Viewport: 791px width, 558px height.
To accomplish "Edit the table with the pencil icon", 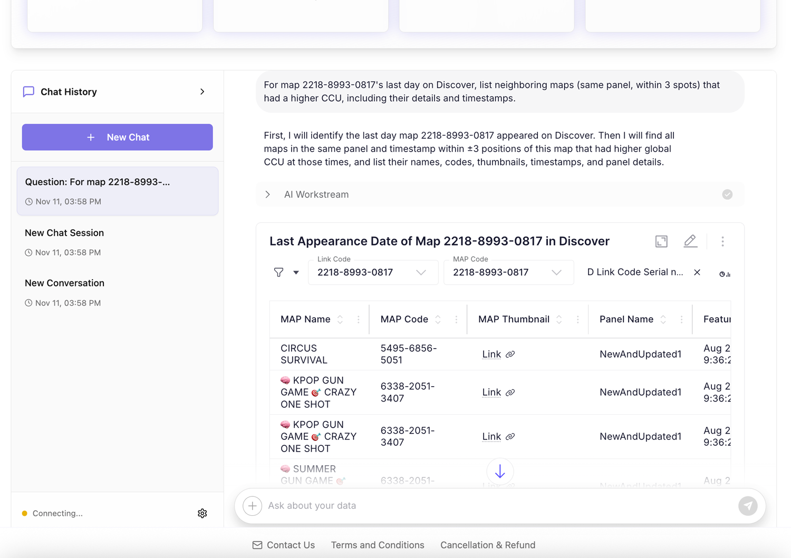I will 690,241.
